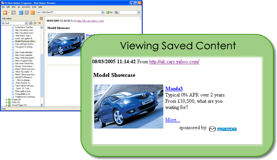Click the sidebar vertical scrollbar thumb
The width and height of the screenshot is (277, 160).
coord(42,76)
